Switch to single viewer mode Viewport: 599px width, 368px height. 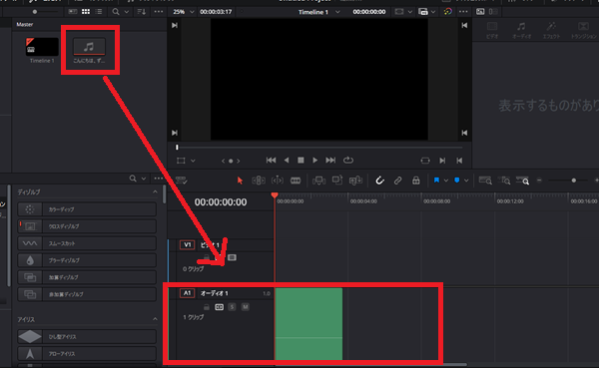tap(480, 11)
